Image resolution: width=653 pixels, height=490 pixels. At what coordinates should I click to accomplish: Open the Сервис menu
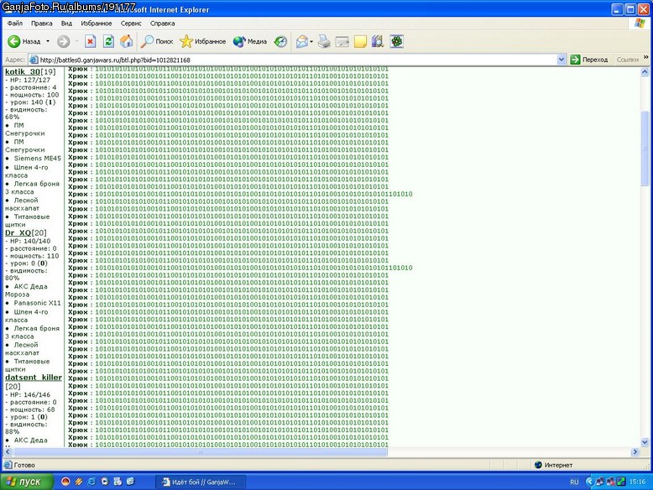[131, 23]
